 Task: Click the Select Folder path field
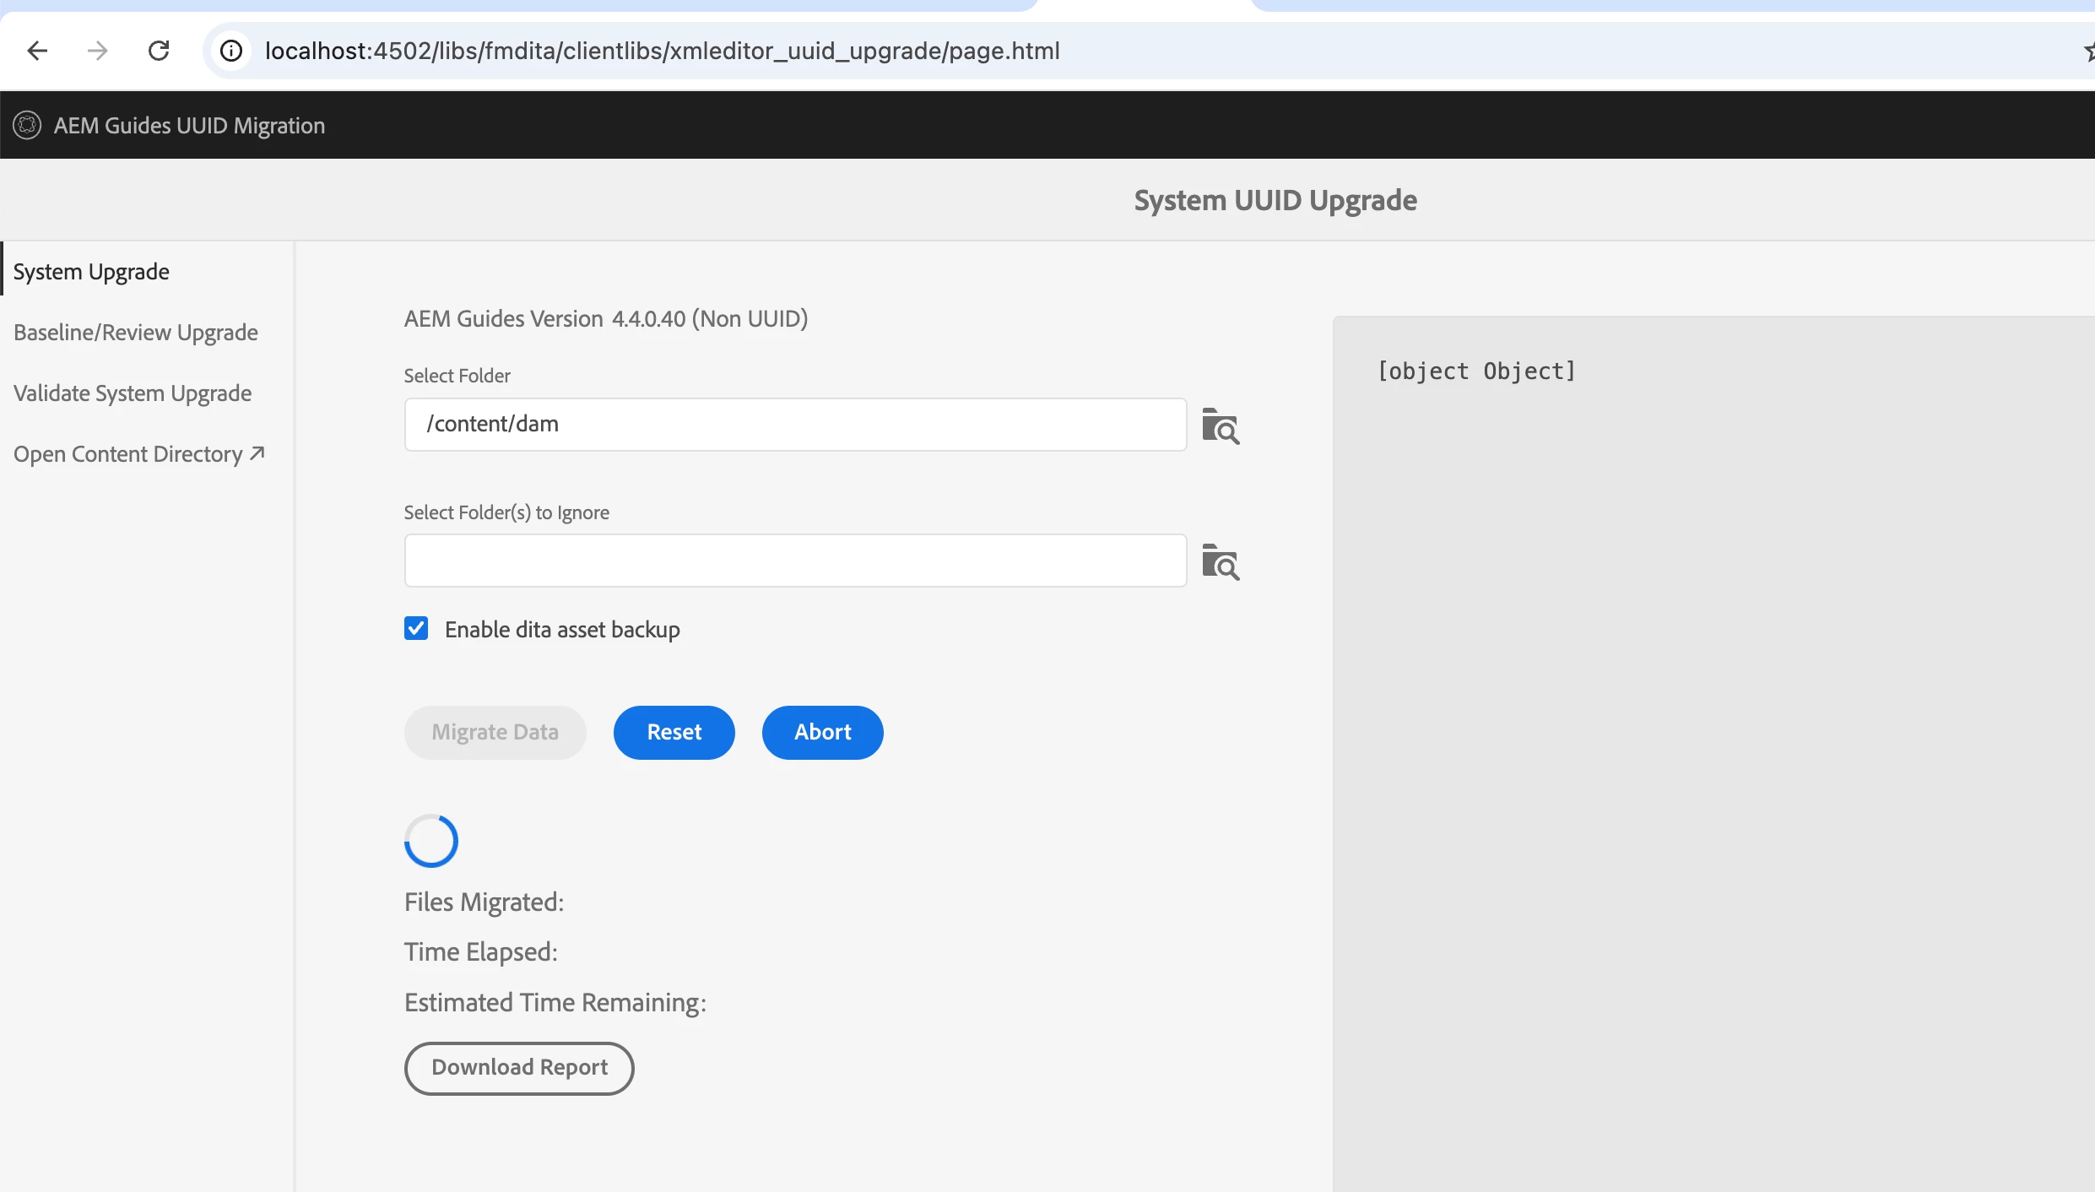[795, 425]
